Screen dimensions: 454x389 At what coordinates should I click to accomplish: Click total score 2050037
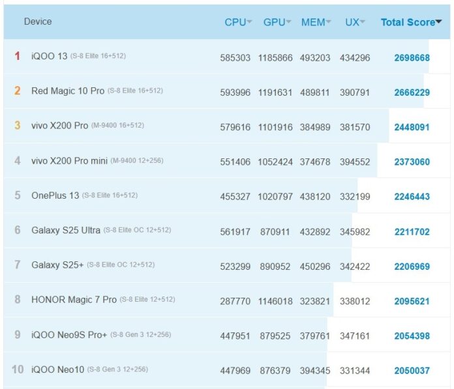tap(412, 371)
